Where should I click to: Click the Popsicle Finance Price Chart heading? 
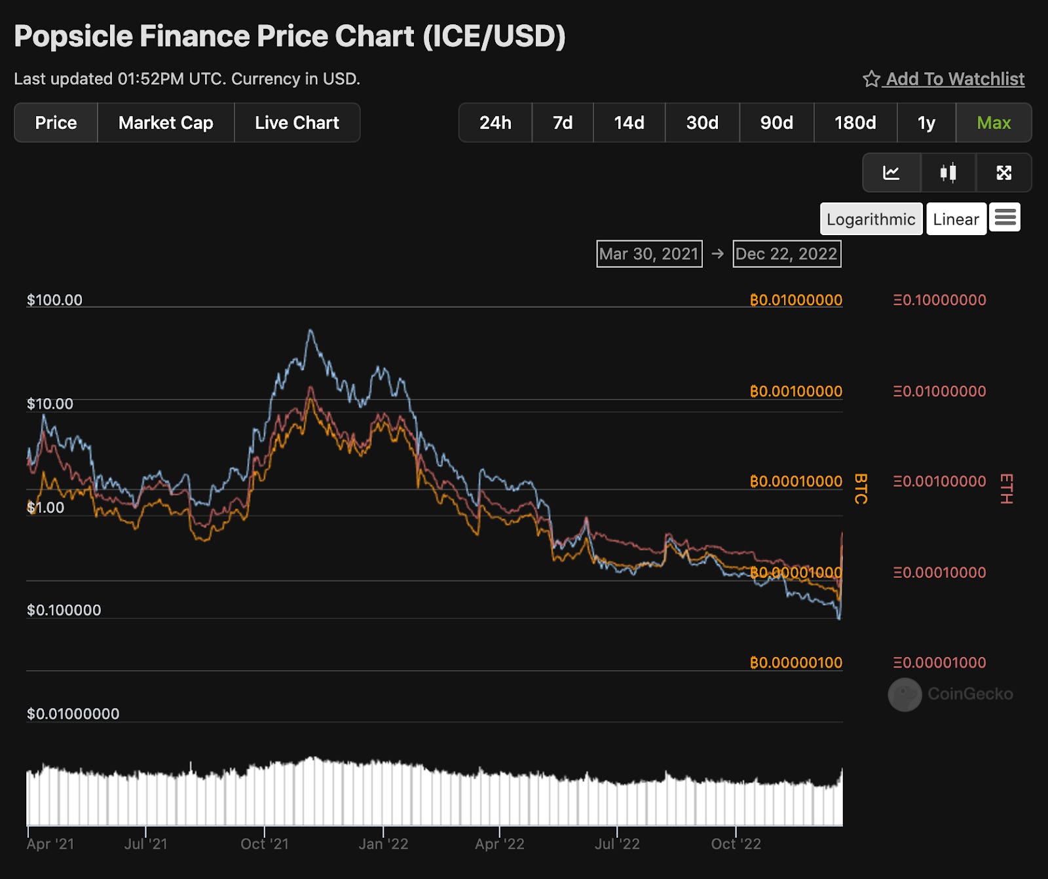(x=290, y=36)
